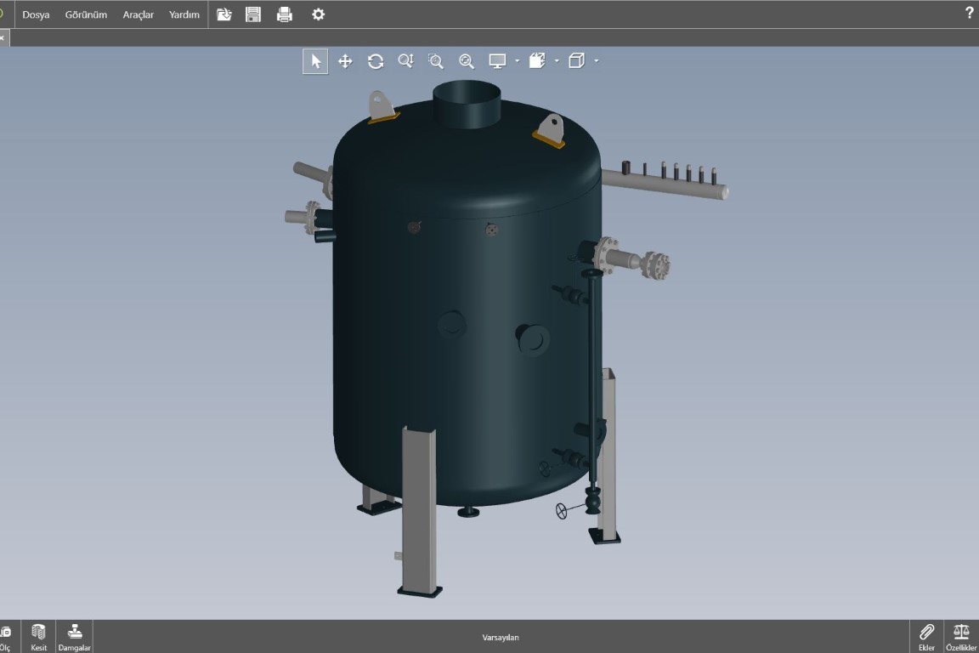Image resolution: width=979 pixels, height=653 pixels.
Task: Choose the arrow selection tool
Action: coord(315,61)
